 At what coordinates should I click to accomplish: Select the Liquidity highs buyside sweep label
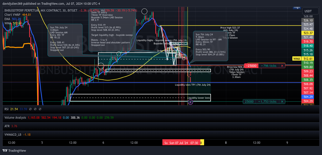tap(162, 40)
